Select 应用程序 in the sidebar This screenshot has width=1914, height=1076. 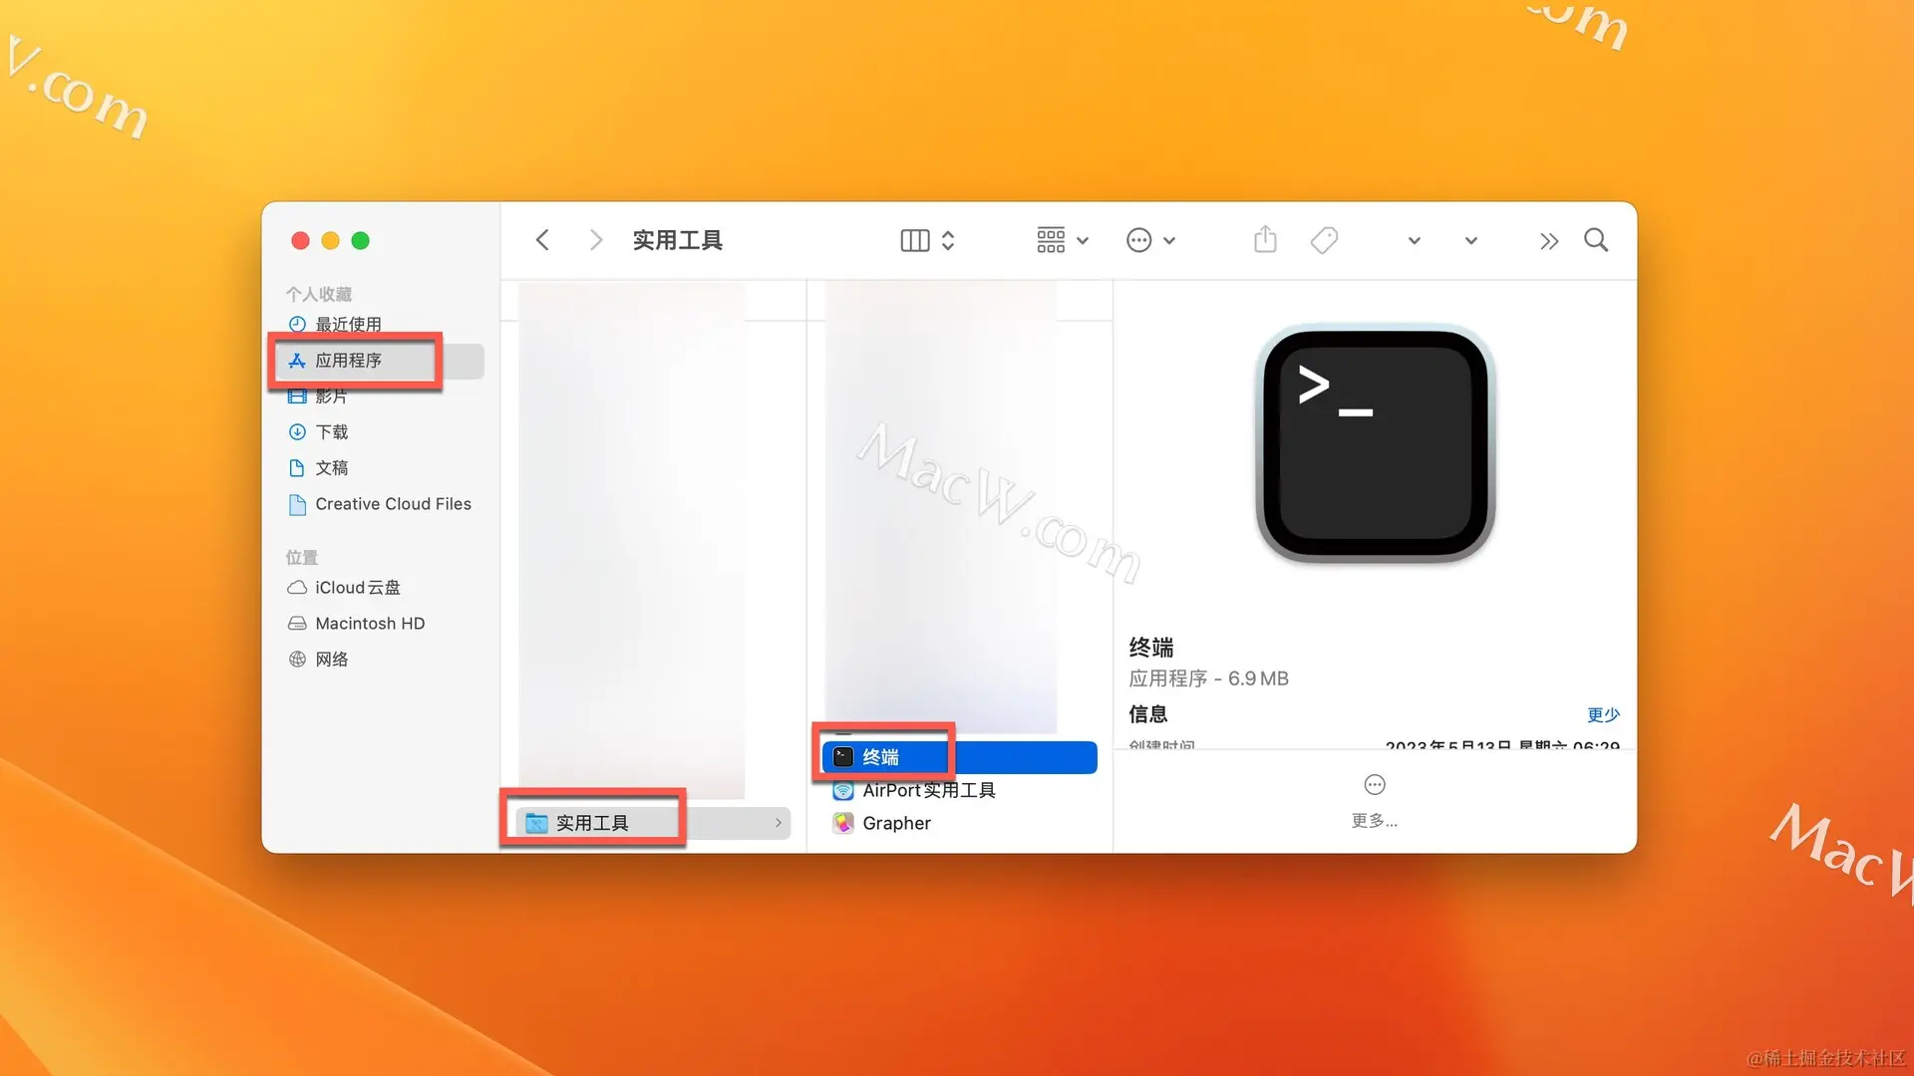[x=348, y=361]
